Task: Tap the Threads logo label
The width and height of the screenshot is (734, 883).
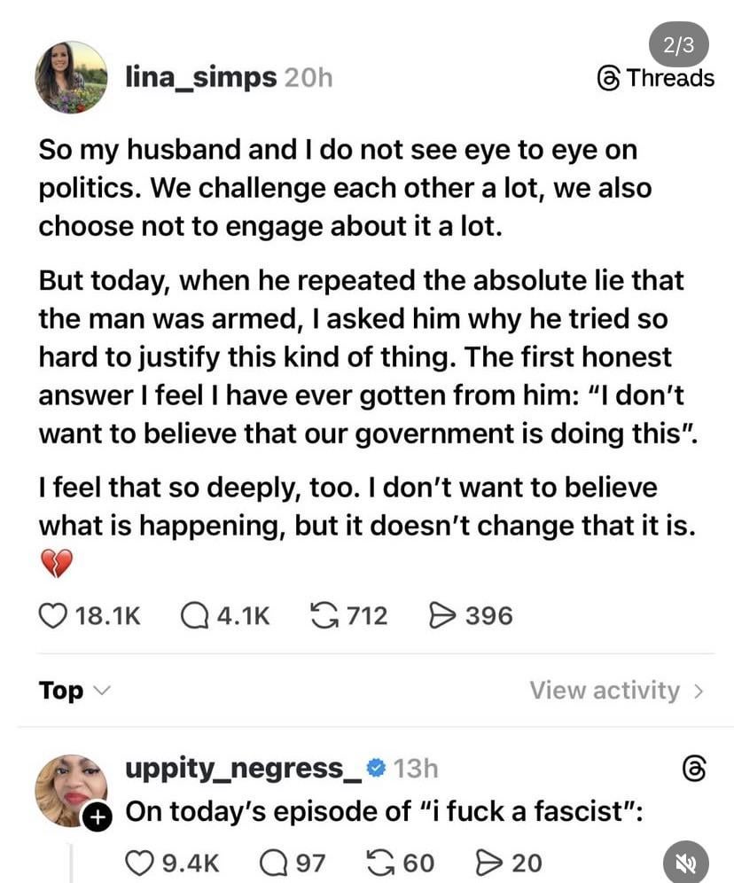Action: coord(657,78)
